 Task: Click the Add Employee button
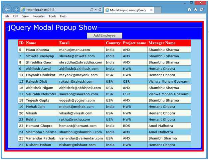tap(104, 36)
